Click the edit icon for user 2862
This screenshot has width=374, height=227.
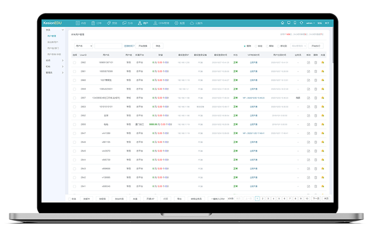(x=308, y=62)
